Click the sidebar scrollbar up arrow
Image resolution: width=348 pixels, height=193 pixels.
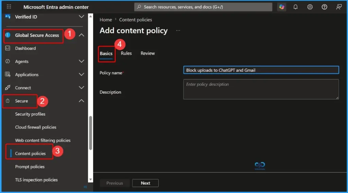point(90,16)
